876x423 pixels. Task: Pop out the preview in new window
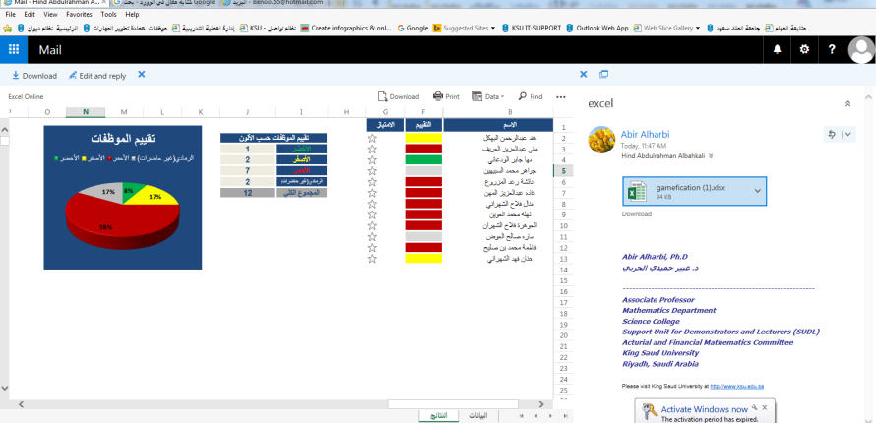(603, 75)
